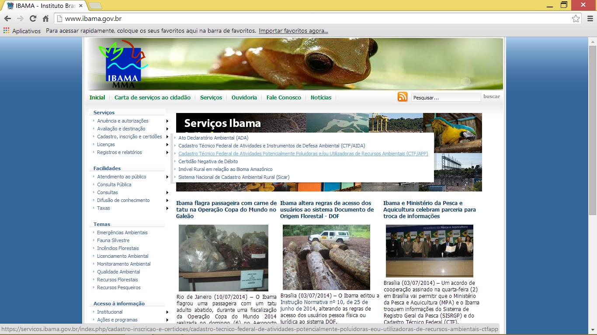Expand Anuência e autorizações submenu arrow

point(167,121)
